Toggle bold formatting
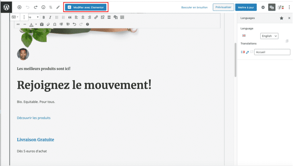Image resolution: width=295 pixels, height=166 pixels. tap(44, 17)
